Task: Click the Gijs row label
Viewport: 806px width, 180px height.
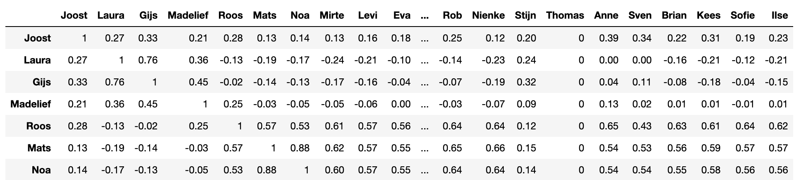Action: (42, 82)
